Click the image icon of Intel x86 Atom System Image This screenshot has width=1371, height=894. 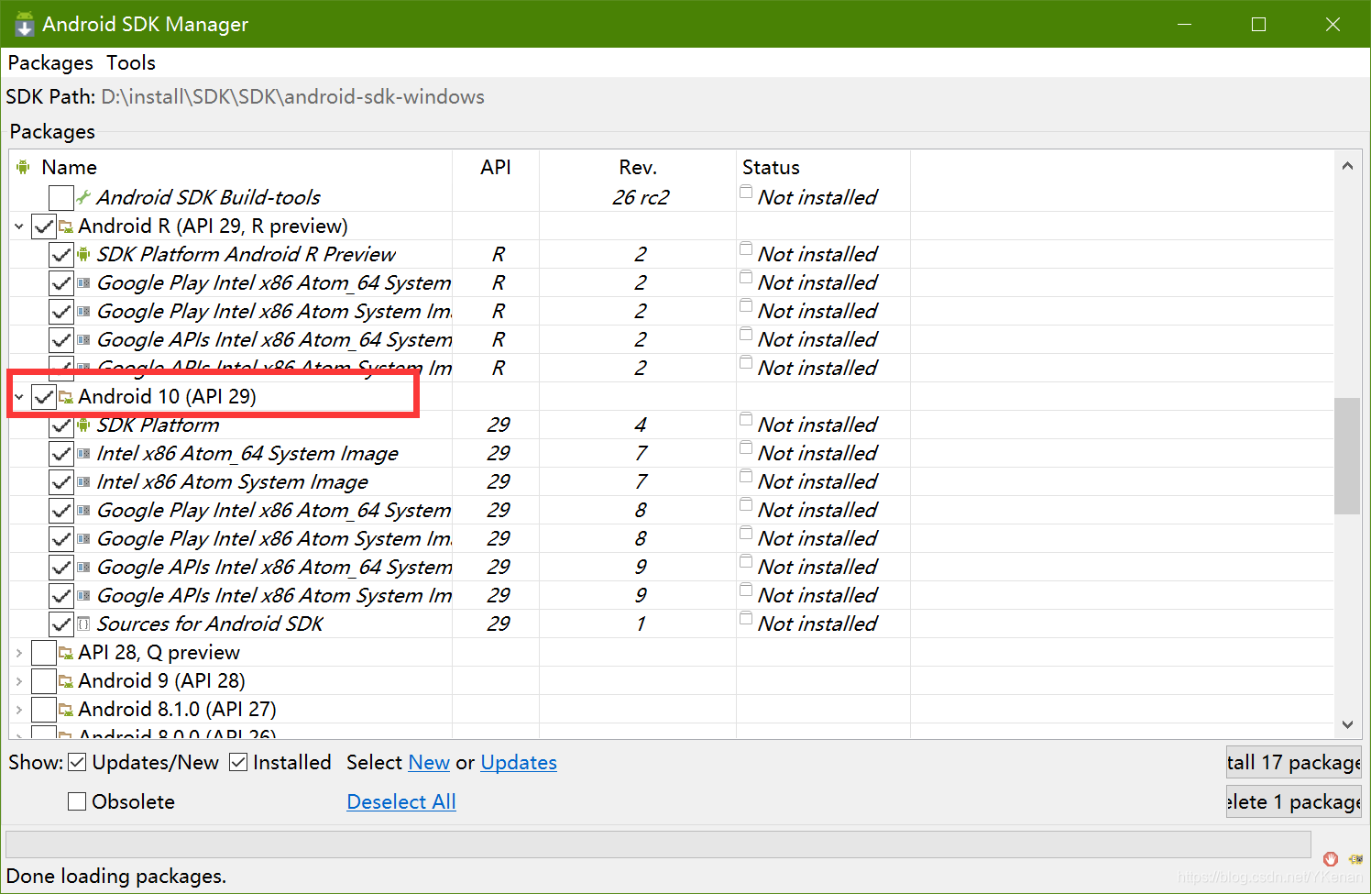[83, 481]
